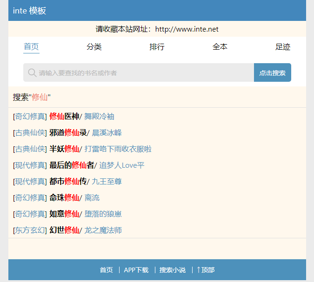
Task: Open the novel 邪道修仙录
Action: coord(68,133)
